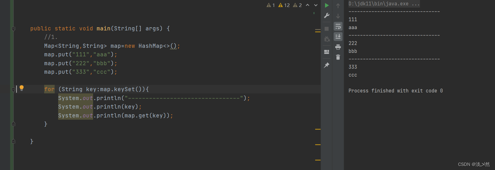Screen dimensions: 495x170
Task: Click console output line 333
Action: click(x=353, y=67)
